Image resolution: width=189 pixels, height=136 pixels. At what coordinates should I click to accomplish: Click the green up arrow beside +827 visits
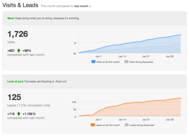tap(19, 50)
